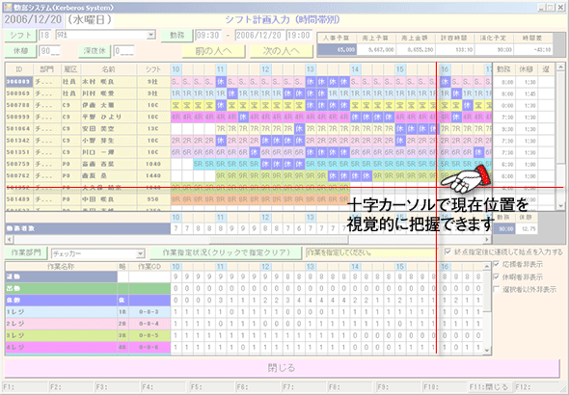Select the -43:10 time difference cell

click(533, 50)
